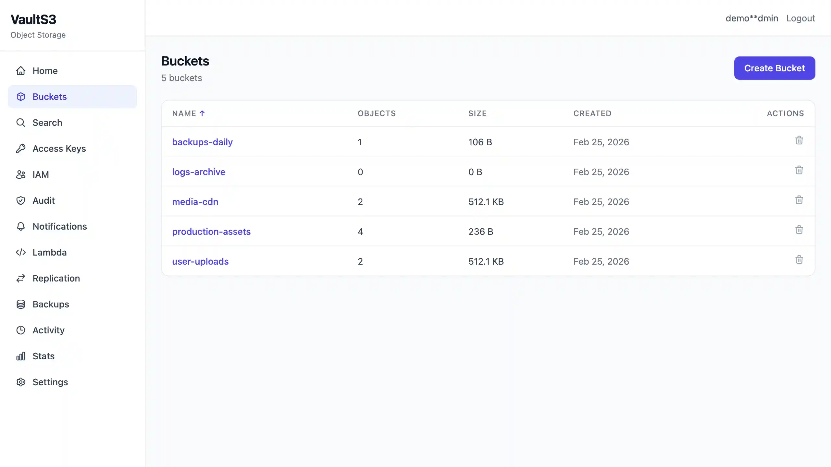The image size is (831, 467).
Task: Open the Replication menu item
Action: (x=56, y=278)
